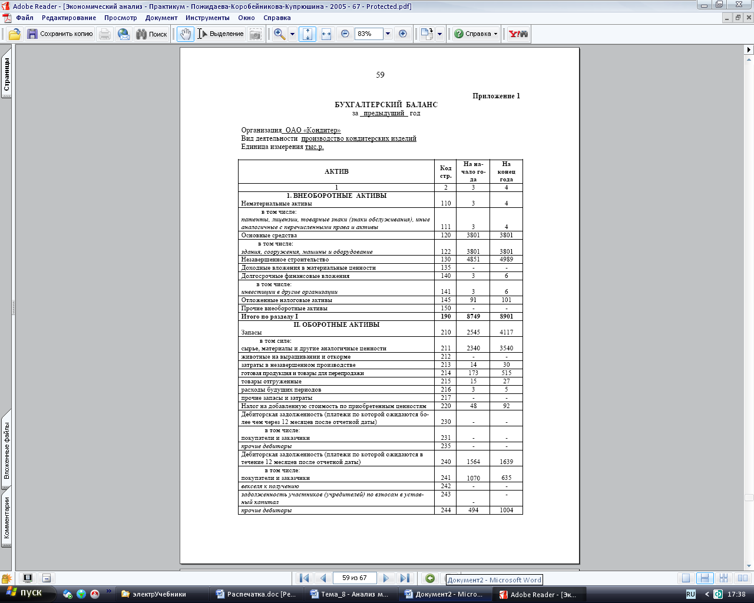The image size is (754, 603).
Task: Click Сохранить копию save button
Action: [60, 34]
